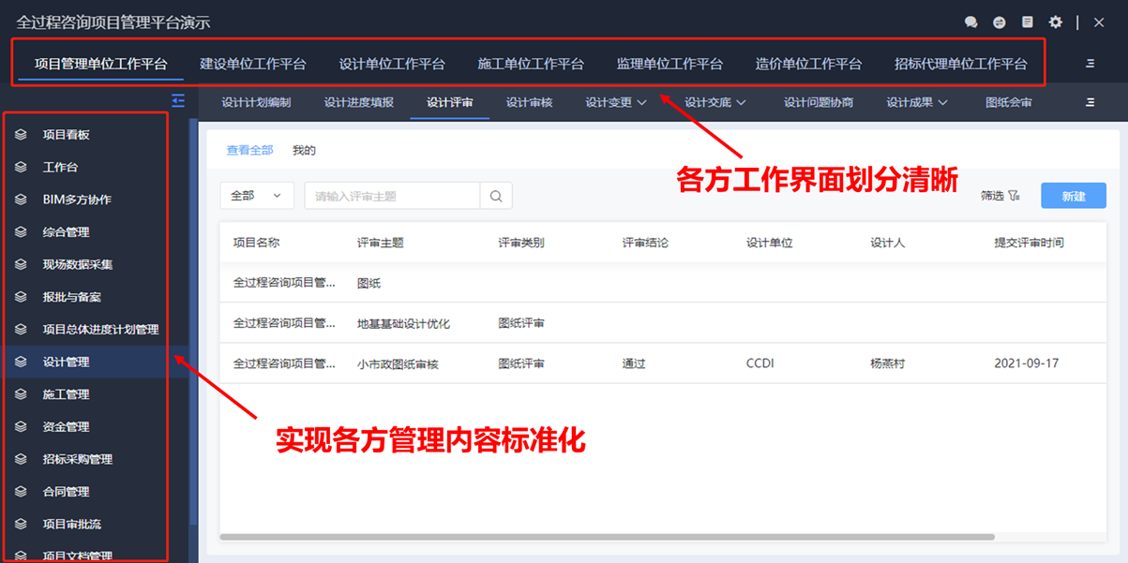
Task: Open the filter funnel icon next to 筛选
Action: click(x=1015, y=196)
